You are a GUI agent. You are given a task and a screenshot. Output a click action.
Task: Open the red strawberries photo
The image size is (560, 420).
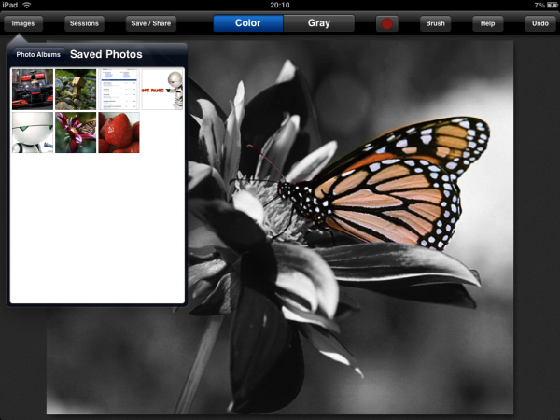[x=119, y=133]
